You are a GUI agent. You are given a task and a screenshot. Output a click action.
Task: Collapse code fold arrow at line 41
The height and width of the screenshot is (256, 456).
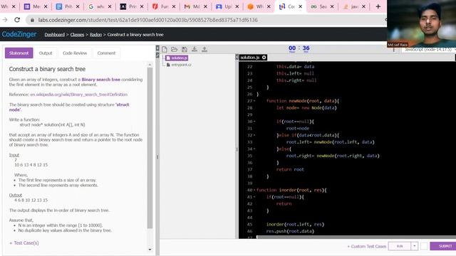tap(254, 197)
